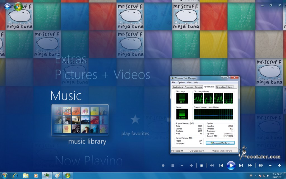Open the music library tile
Screen dimensions: 286x179
(x=80, y=120)
